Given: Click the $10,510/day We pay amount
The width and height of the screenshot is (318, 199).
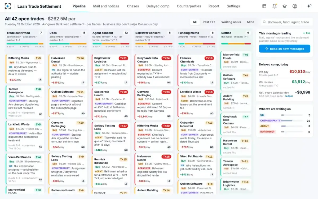Looking at the screenshot, I should coord(300,72).
